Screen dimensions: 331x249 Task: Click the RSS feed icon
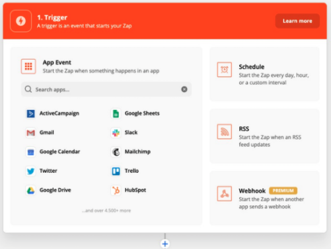225,132
